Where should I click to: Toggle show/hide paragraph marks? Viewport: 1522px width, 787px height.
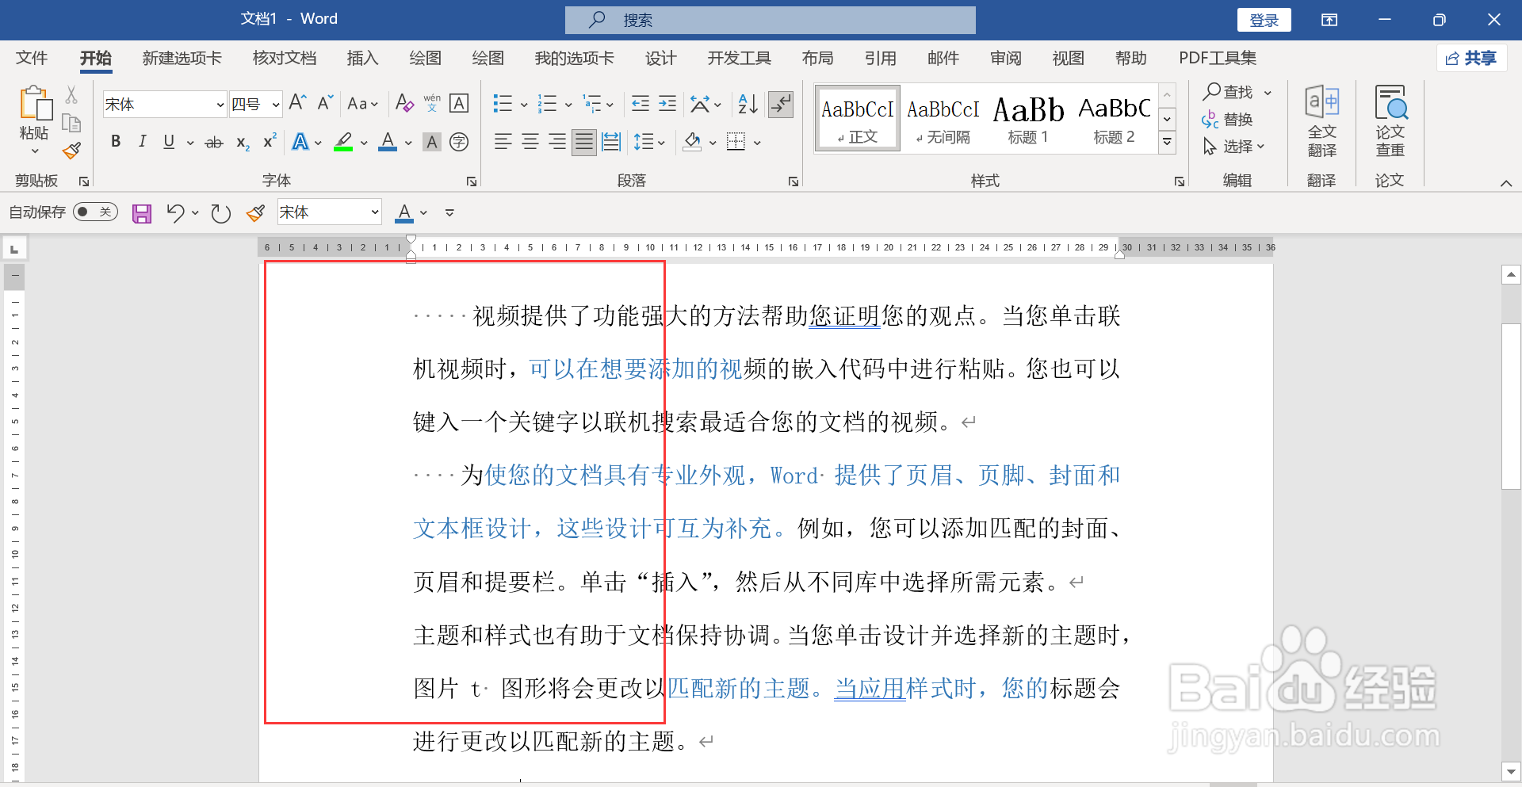[x=782, y=104]
